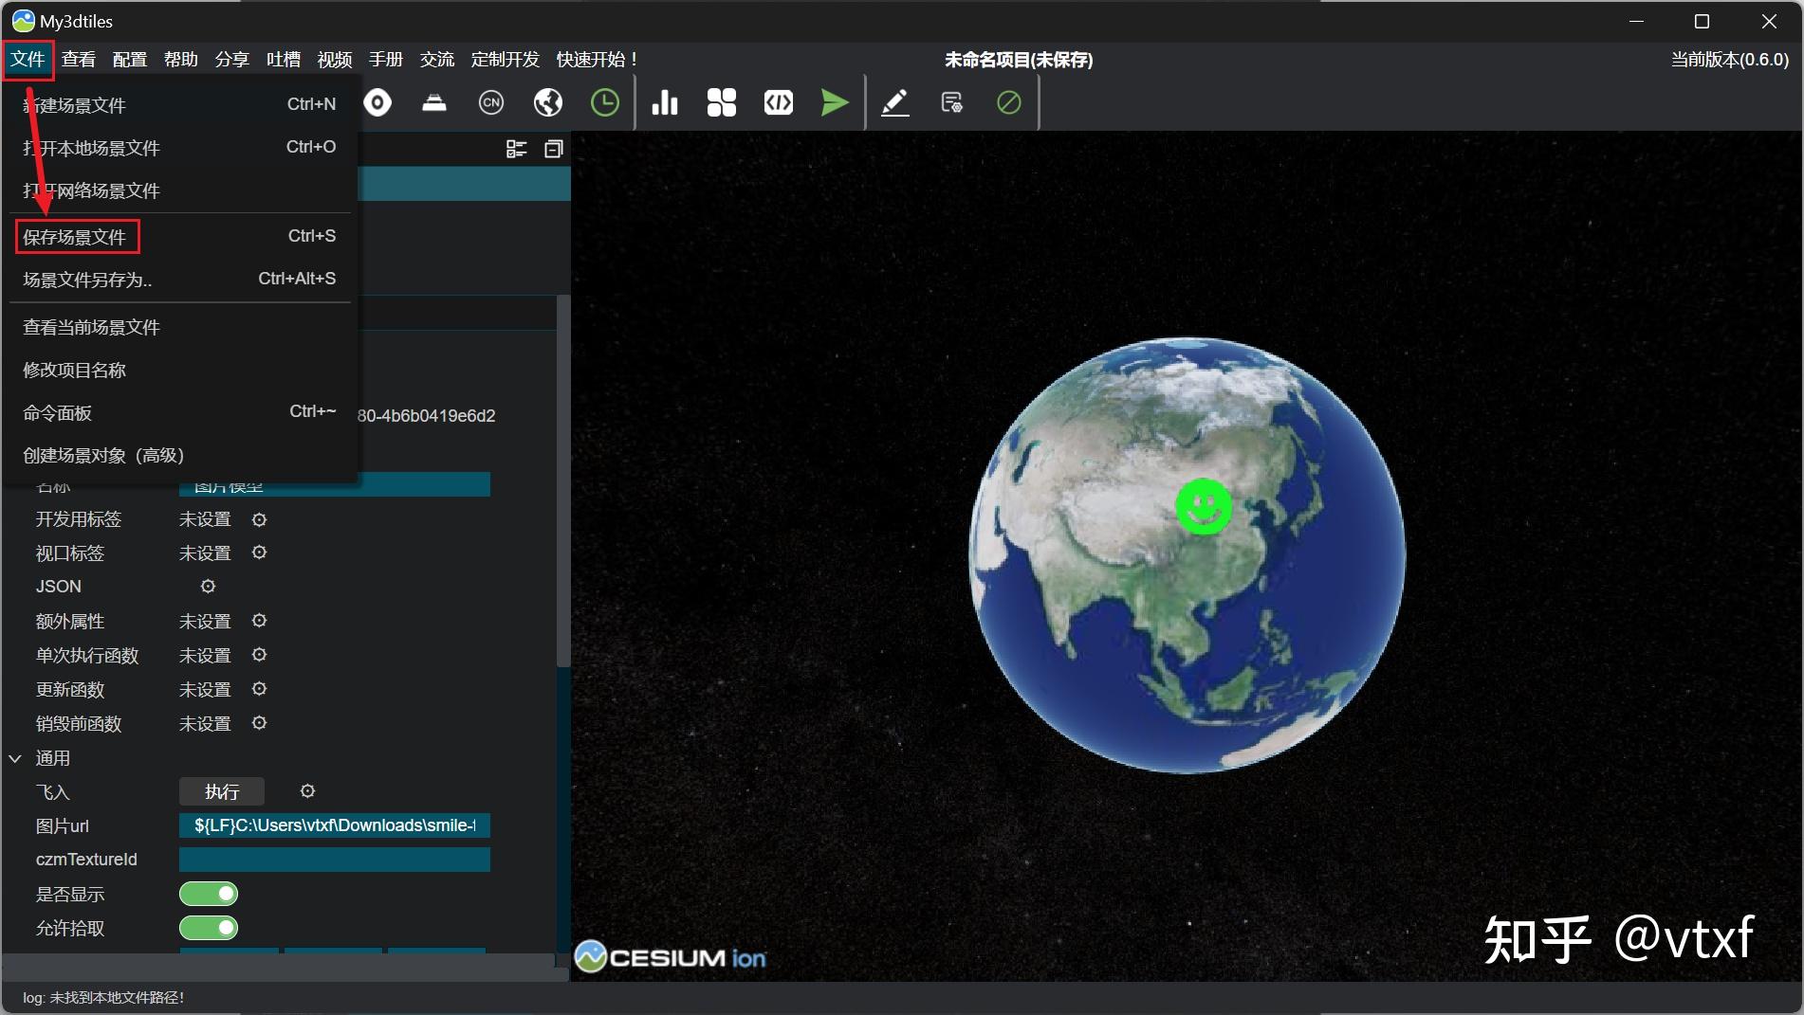Image resolution: width=1804 pixels, height=1015 pixels.
Task: Click 未设置 value of 视口标签
Action: point(205,553)
